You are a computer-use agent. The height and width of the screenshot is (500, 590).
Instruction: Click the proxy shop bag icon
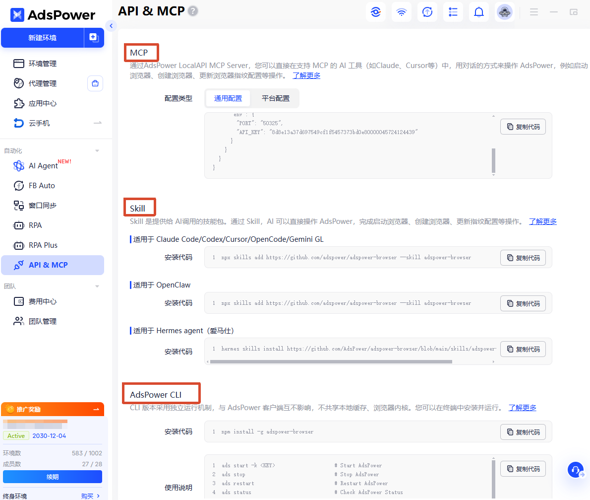click(95, 83)
